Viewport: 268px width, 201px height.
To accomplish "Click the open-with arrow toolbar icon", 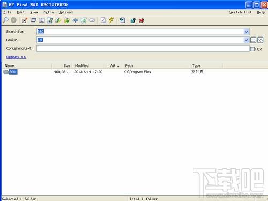I will (25, 20).
